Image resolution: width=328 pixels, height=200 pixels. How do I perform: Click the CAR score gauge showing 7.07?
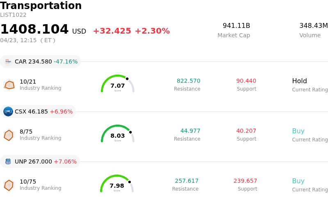[x=118, y=84]
